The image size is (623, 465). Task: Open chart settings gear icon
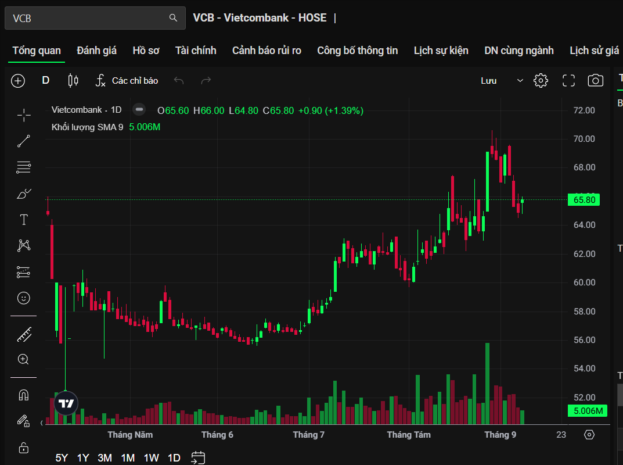541,80
